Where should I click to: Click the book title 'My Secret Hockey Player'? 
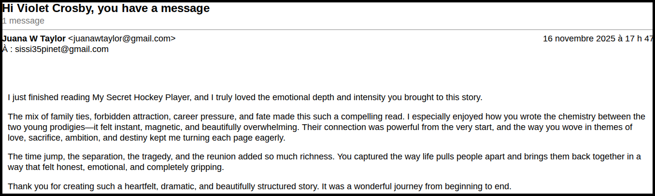(142, 97)
